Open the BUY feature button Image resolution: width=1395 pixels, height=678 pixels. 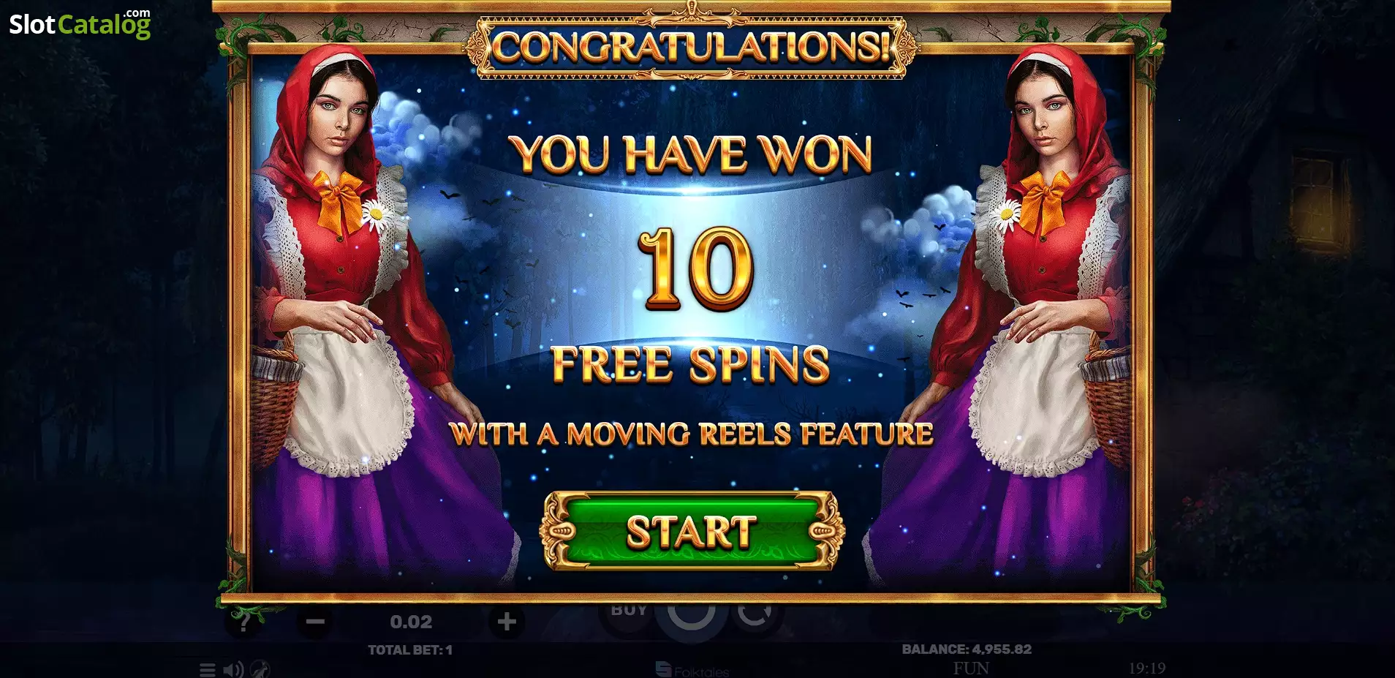click(x=630, y=610)
